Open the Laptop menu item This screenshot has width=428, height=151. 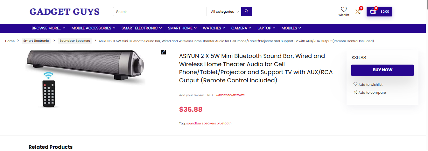pos(266,28)
